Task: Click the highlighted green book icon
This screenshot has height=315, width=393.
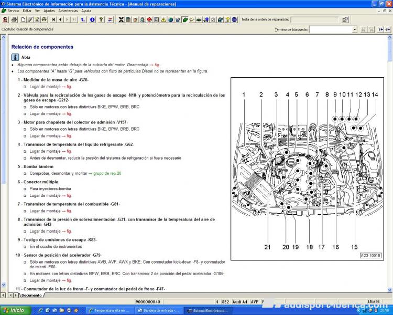Action: [185, 19]
